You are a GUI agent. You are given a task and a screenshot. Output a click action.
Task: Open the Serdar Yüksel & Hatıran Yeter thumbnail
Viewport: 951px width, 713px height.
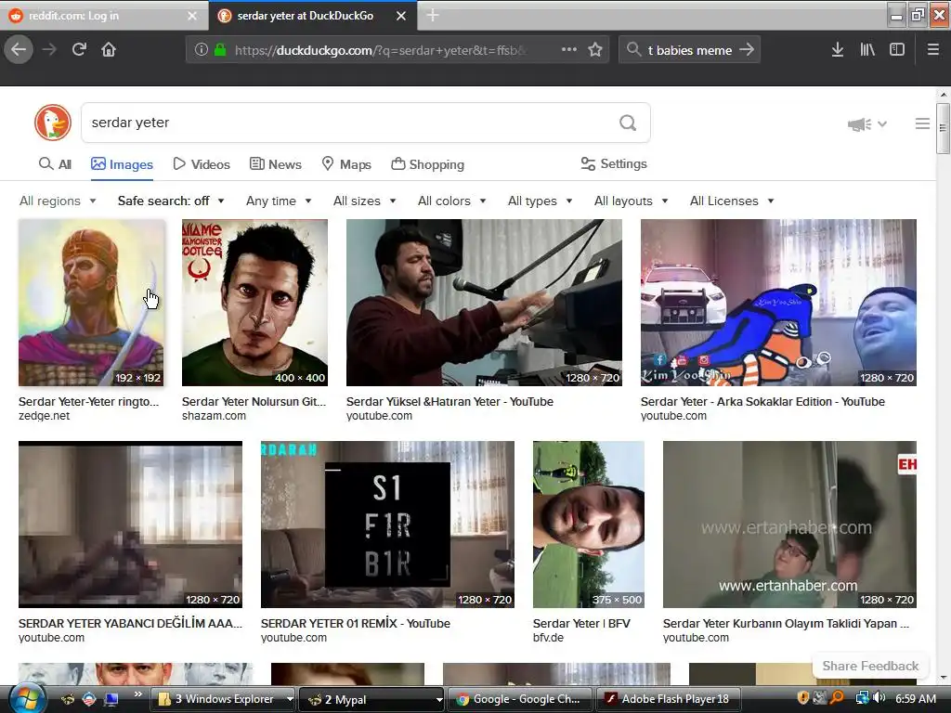click(484, 303)
